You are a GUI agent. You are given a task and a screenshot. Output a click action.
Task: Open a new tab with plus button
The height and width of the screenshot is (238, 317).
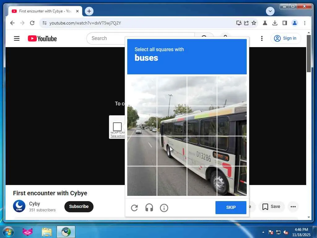tap(89, 11)
